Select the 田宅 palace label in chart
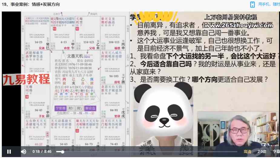The height and width of the screenshot is (158, 280). pyautogui.click(x=117, y=82)
